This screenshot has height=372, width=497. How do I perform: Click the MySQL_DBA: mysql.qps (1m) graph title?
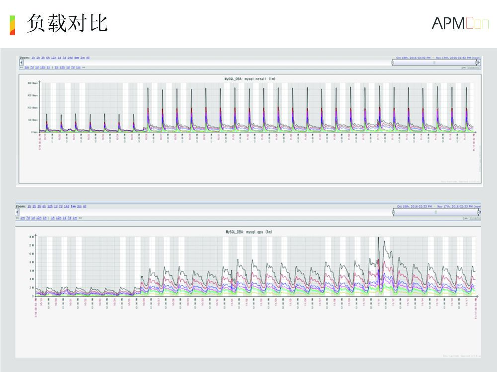249,232
